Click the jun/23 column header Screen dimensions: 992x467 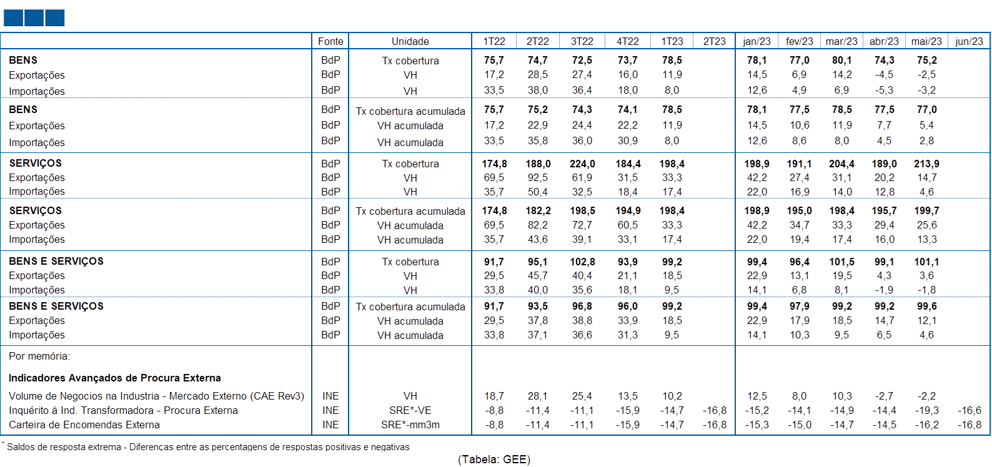[x=970, y=41]
